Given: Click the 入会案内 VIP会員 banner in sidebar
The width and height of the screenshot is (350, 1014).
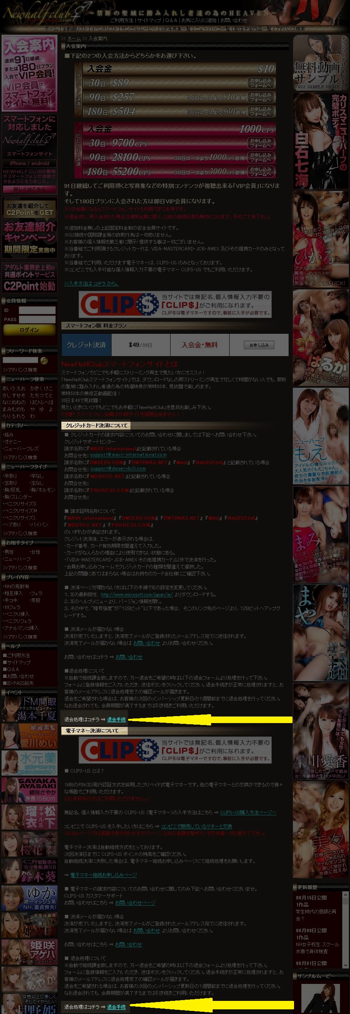Looking at the screenshot, I should pyautogui.click(x=29, y=73).
